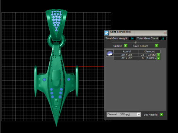This screenshot has width=178, height=133.
Task: Click the green arrow in the 0.05tw row
Action: tap(158, 55)
